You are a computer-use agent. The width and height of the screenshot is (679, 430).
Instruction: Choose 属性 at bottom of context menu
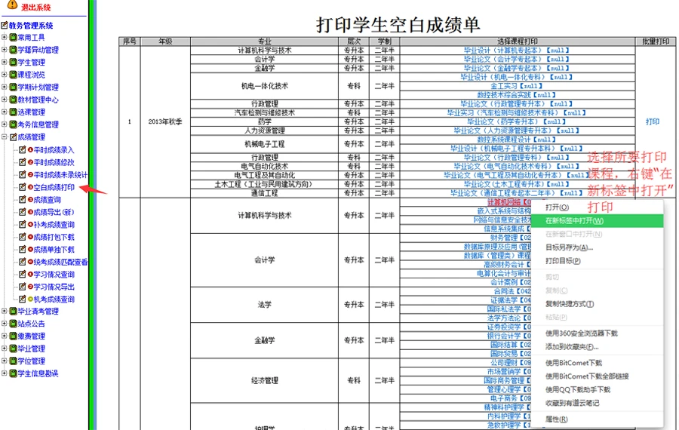[x=556, y=419]
